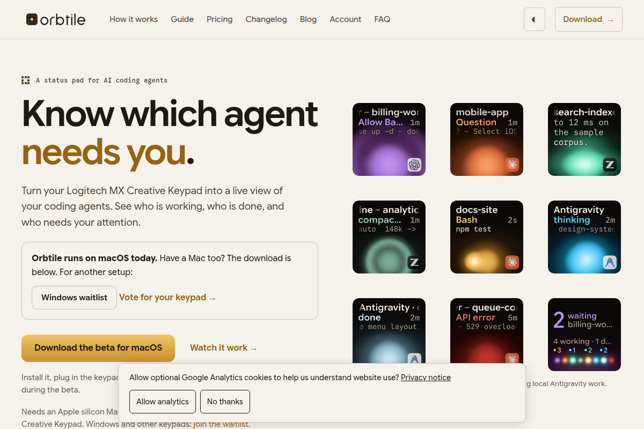Click the Z icon on the search-index tile
Image resolution: width=644 pixels, height=429 pixels.
pyautogui.click(x=610, y=165)
